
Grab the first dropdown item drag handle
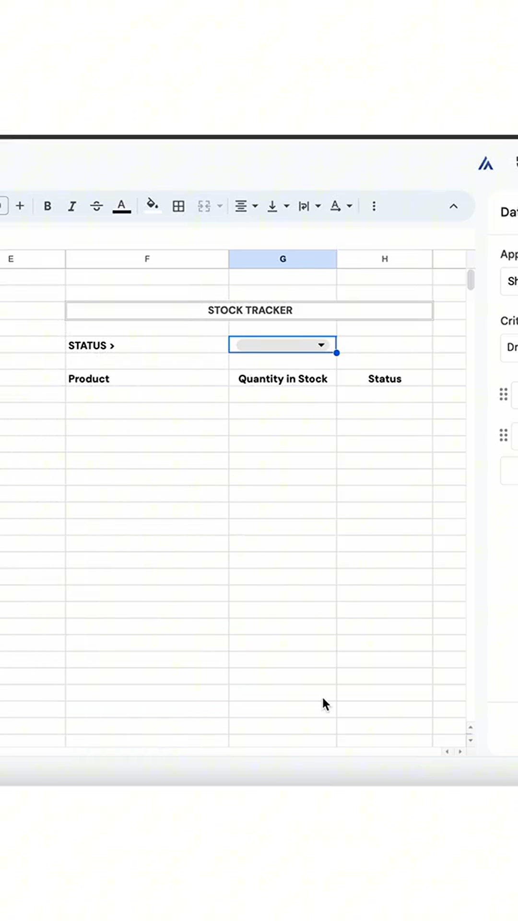click(503, 394)
